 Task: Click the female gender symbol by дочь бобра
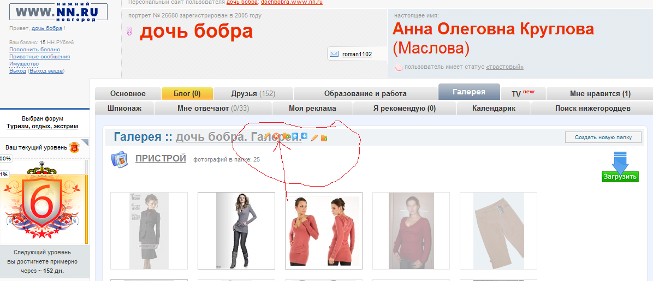[130, 32]
